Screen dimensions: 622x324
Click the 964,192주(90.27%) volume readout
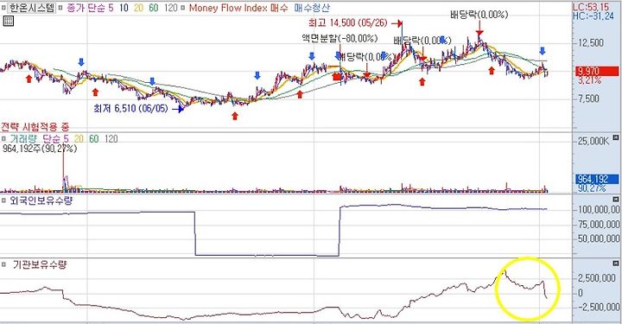click(40, 149)
